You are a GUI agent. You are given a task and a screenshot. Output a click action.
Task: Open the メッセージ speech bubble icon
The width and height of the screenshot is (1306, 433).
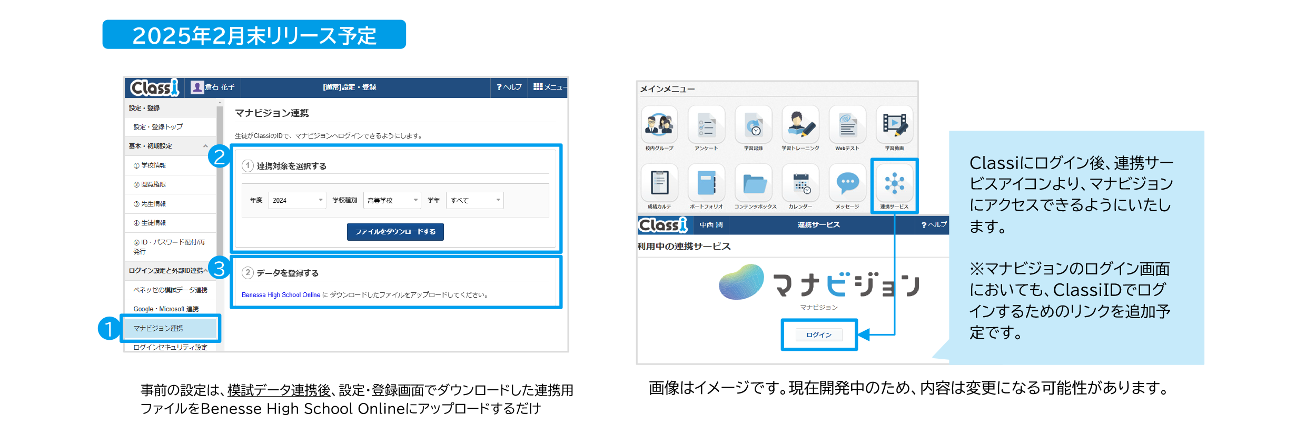tap(847, 183)
